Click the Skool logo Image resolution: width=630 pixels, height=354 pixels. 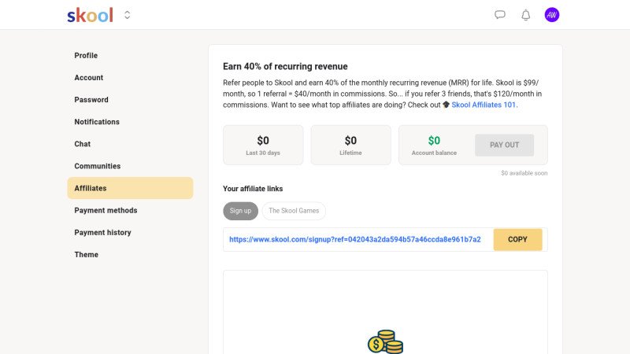90,15
